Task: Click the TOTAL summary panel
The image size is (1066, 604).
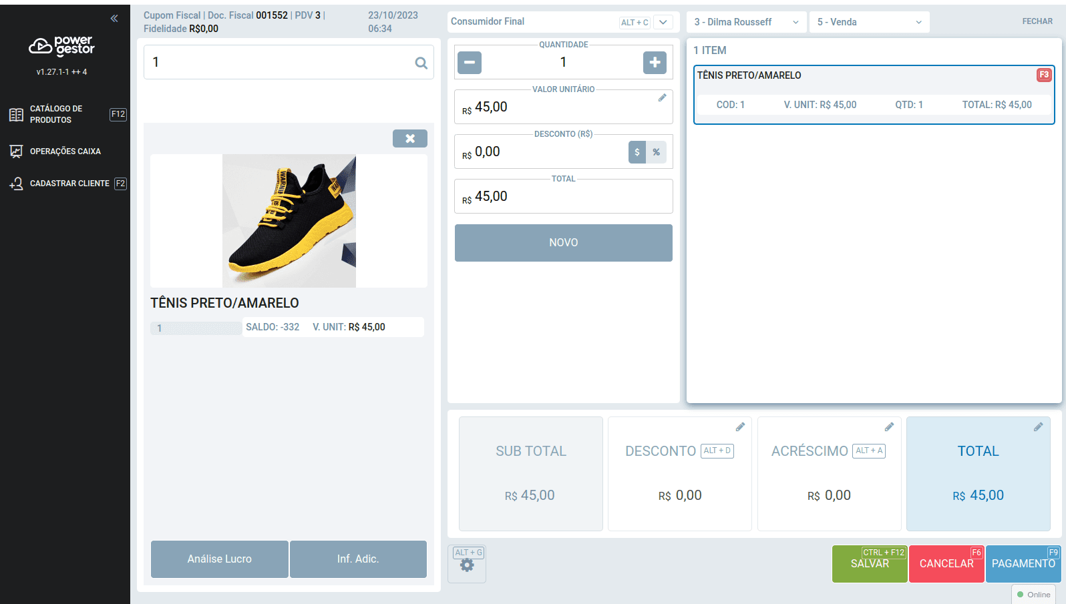Action: pos(979,474)
